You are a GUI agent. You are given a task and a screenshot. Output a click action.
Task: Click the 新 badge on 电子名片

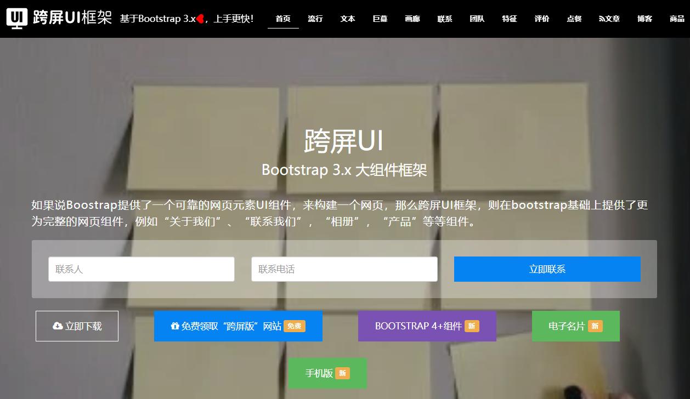596,326
